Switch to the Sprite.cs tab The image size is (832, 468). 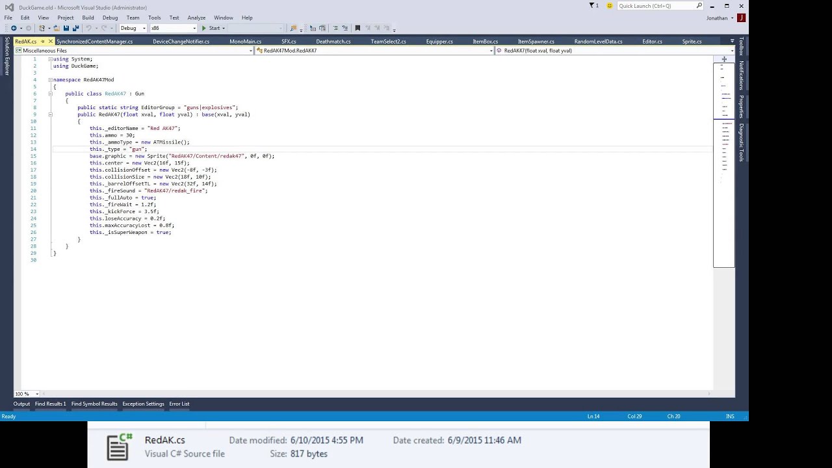click(692, 42)
